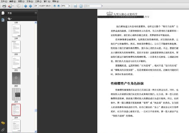The width and height of the screenshot is (189, 133).
Task: Open the 文档 (Document) menu
Action: pyautogui.click(x=30, y=1)
